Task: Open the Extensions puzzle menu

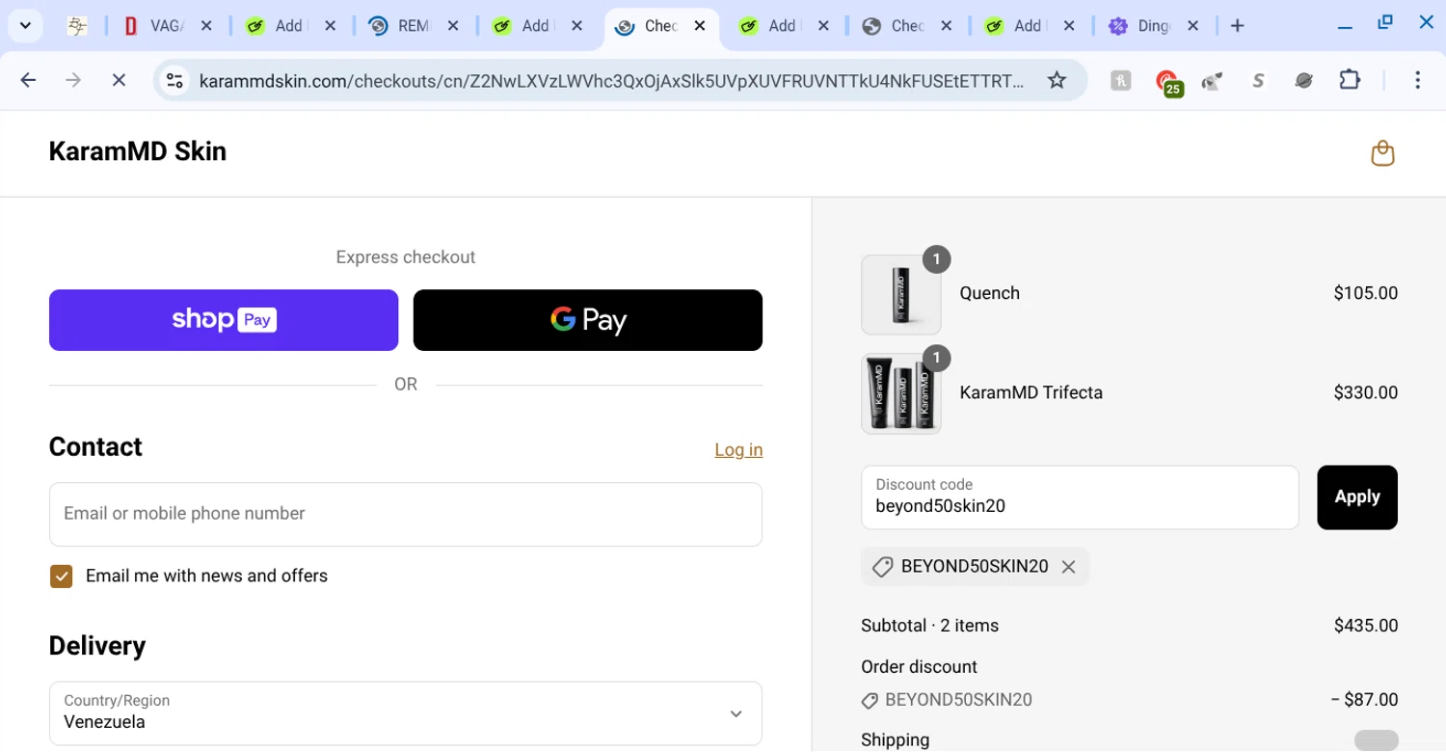Action: point(1350,80)
